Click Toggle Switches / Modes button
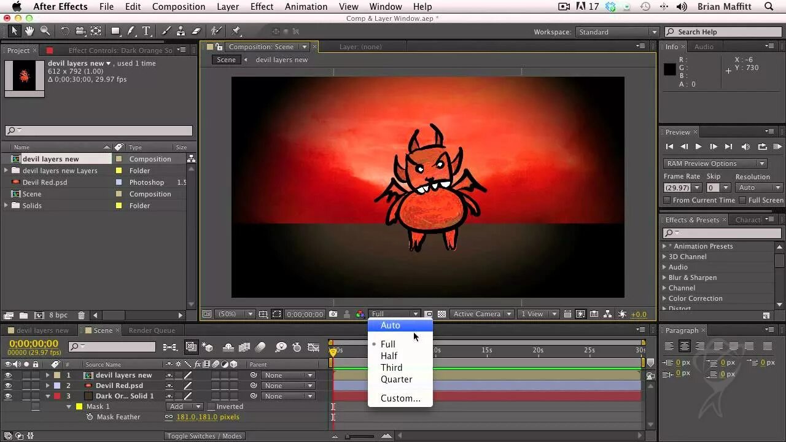This screenshot has width=786, height=442. click(x=204, y=436)
